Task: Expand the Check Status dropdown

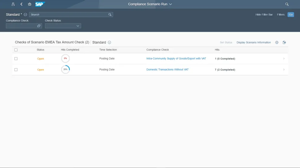Action: coord(78,26)
